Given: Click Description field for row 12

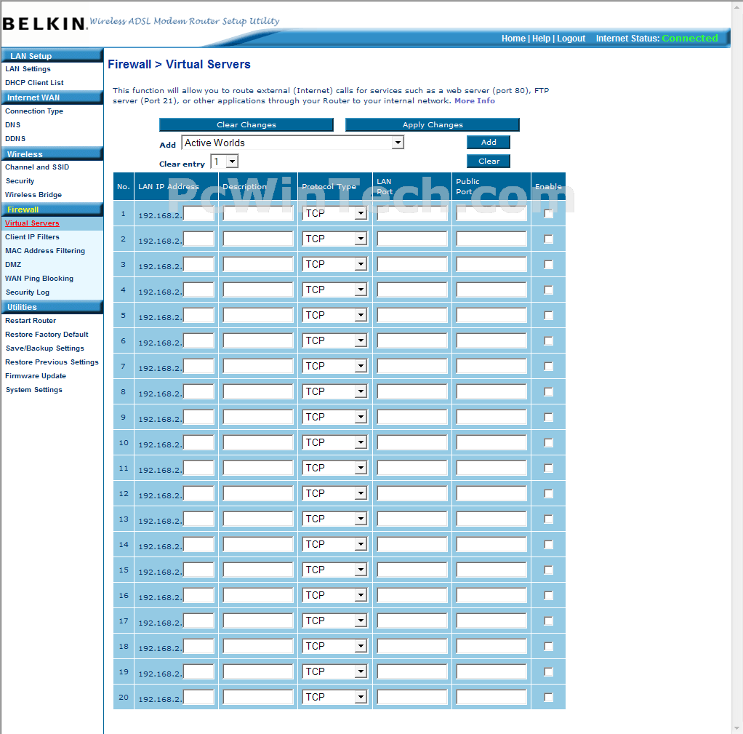Looking at the screenshot, I should pos(258,494).
